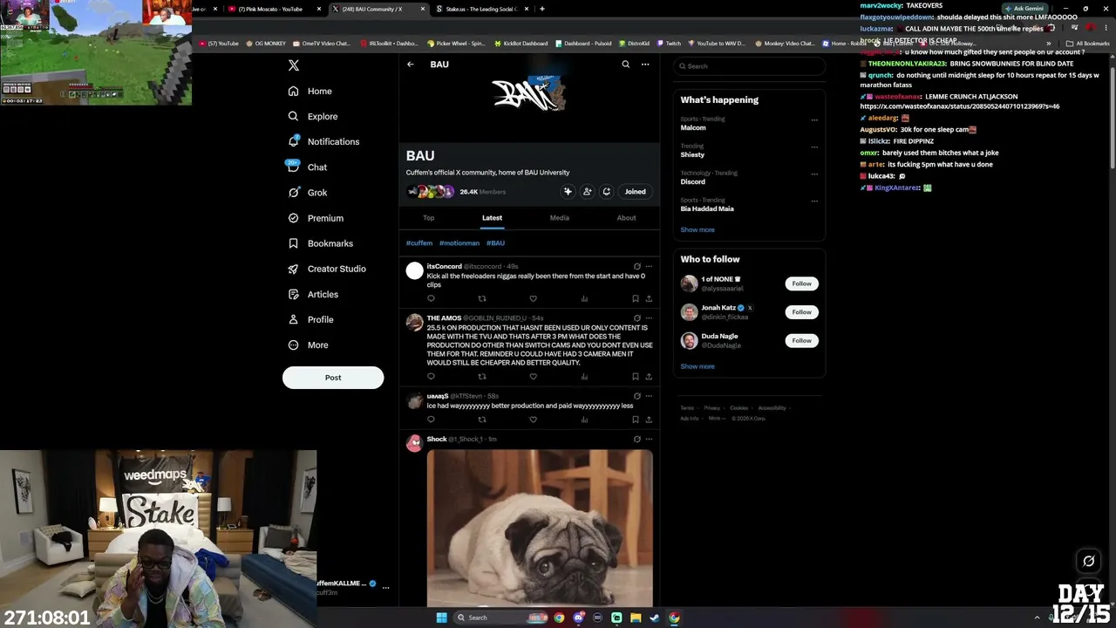The height and width of the screenshot is (628, 1116).
Task: Repost itsConcord's post
Action: click(482, 298)
